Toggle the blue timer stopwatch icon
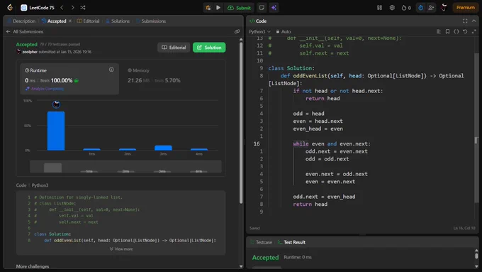Viewport: 482px width, 272px height. [420, 8]
